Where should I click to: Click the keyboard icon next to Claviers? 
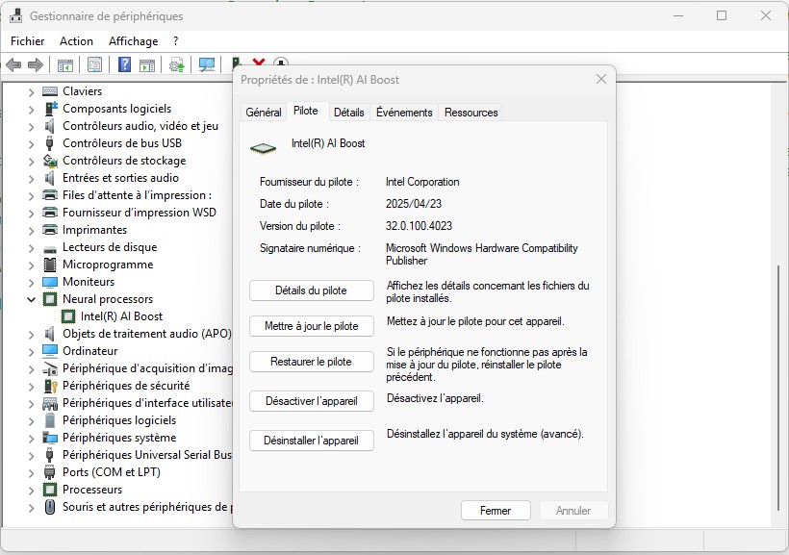(51, 91)
